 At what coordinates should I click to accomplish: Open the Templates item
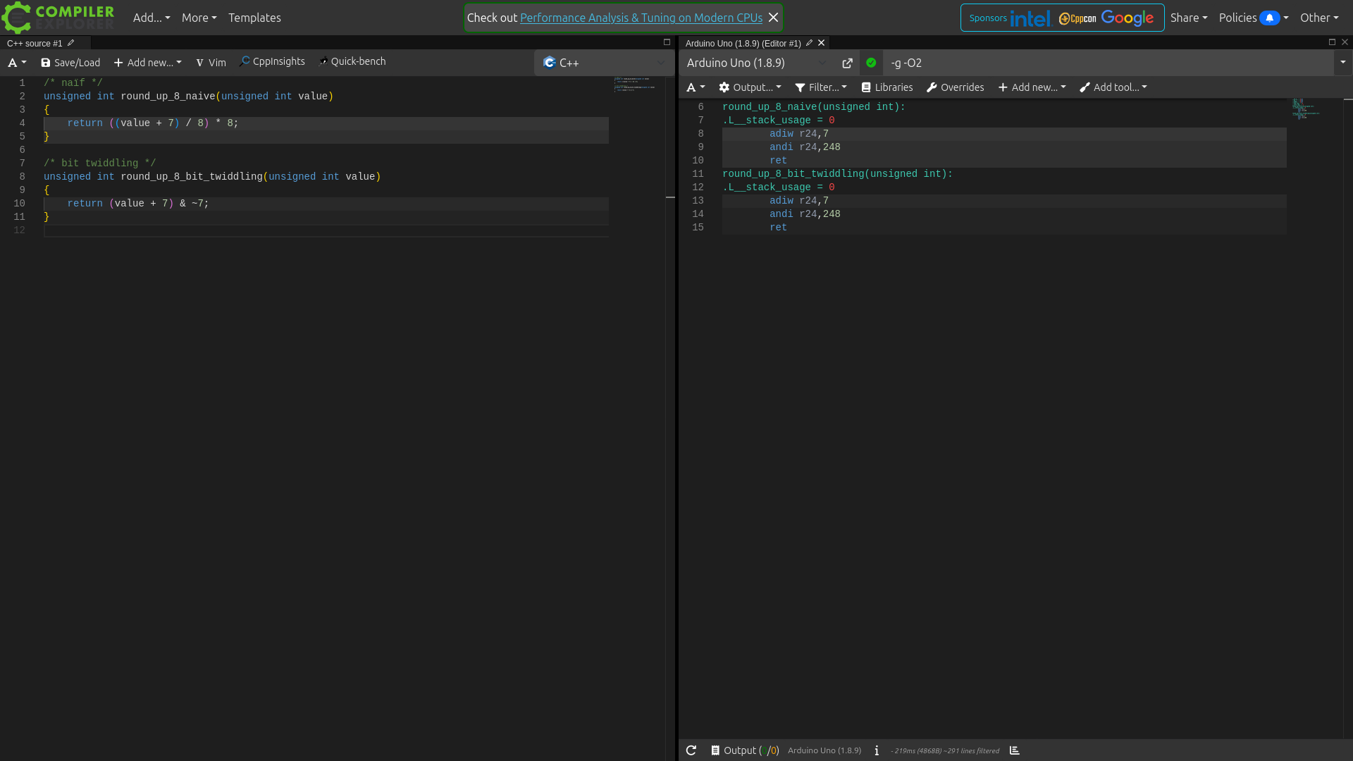point(254,18)
